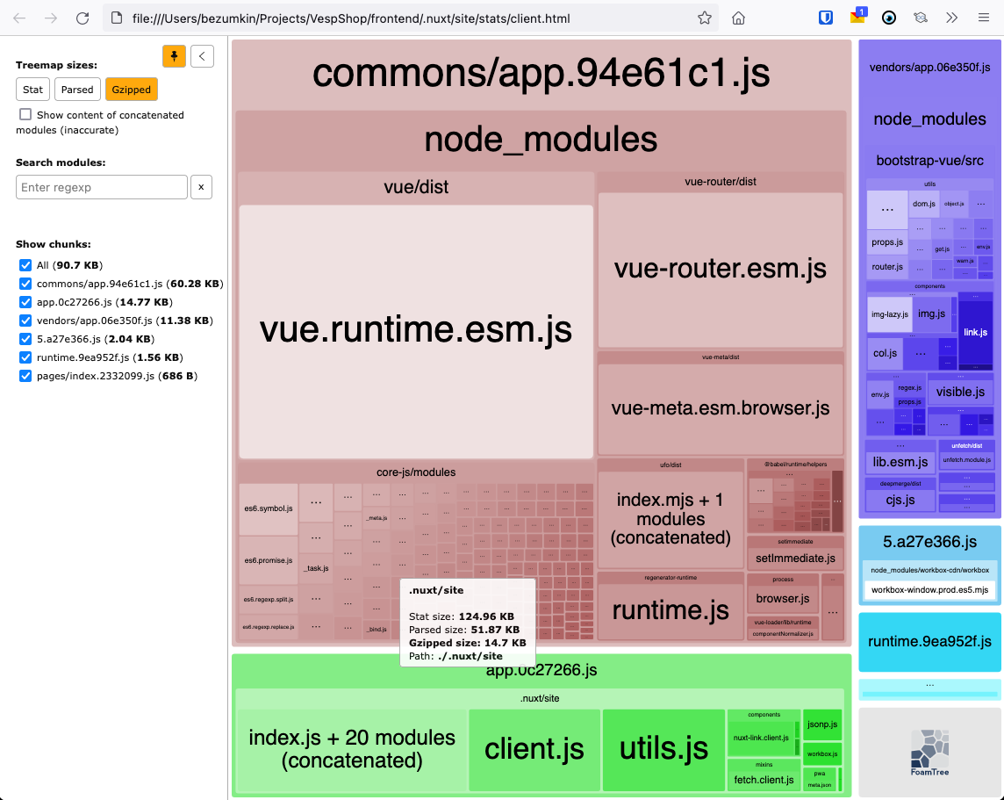This screenshot has width=1004, height=800.
Task: Open the vue/dist group header
Action: point(416,187)
